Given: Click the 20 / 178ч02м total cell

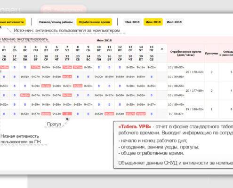Looking at the screenshot, I should pyautogui.click(x=194, y=72).
